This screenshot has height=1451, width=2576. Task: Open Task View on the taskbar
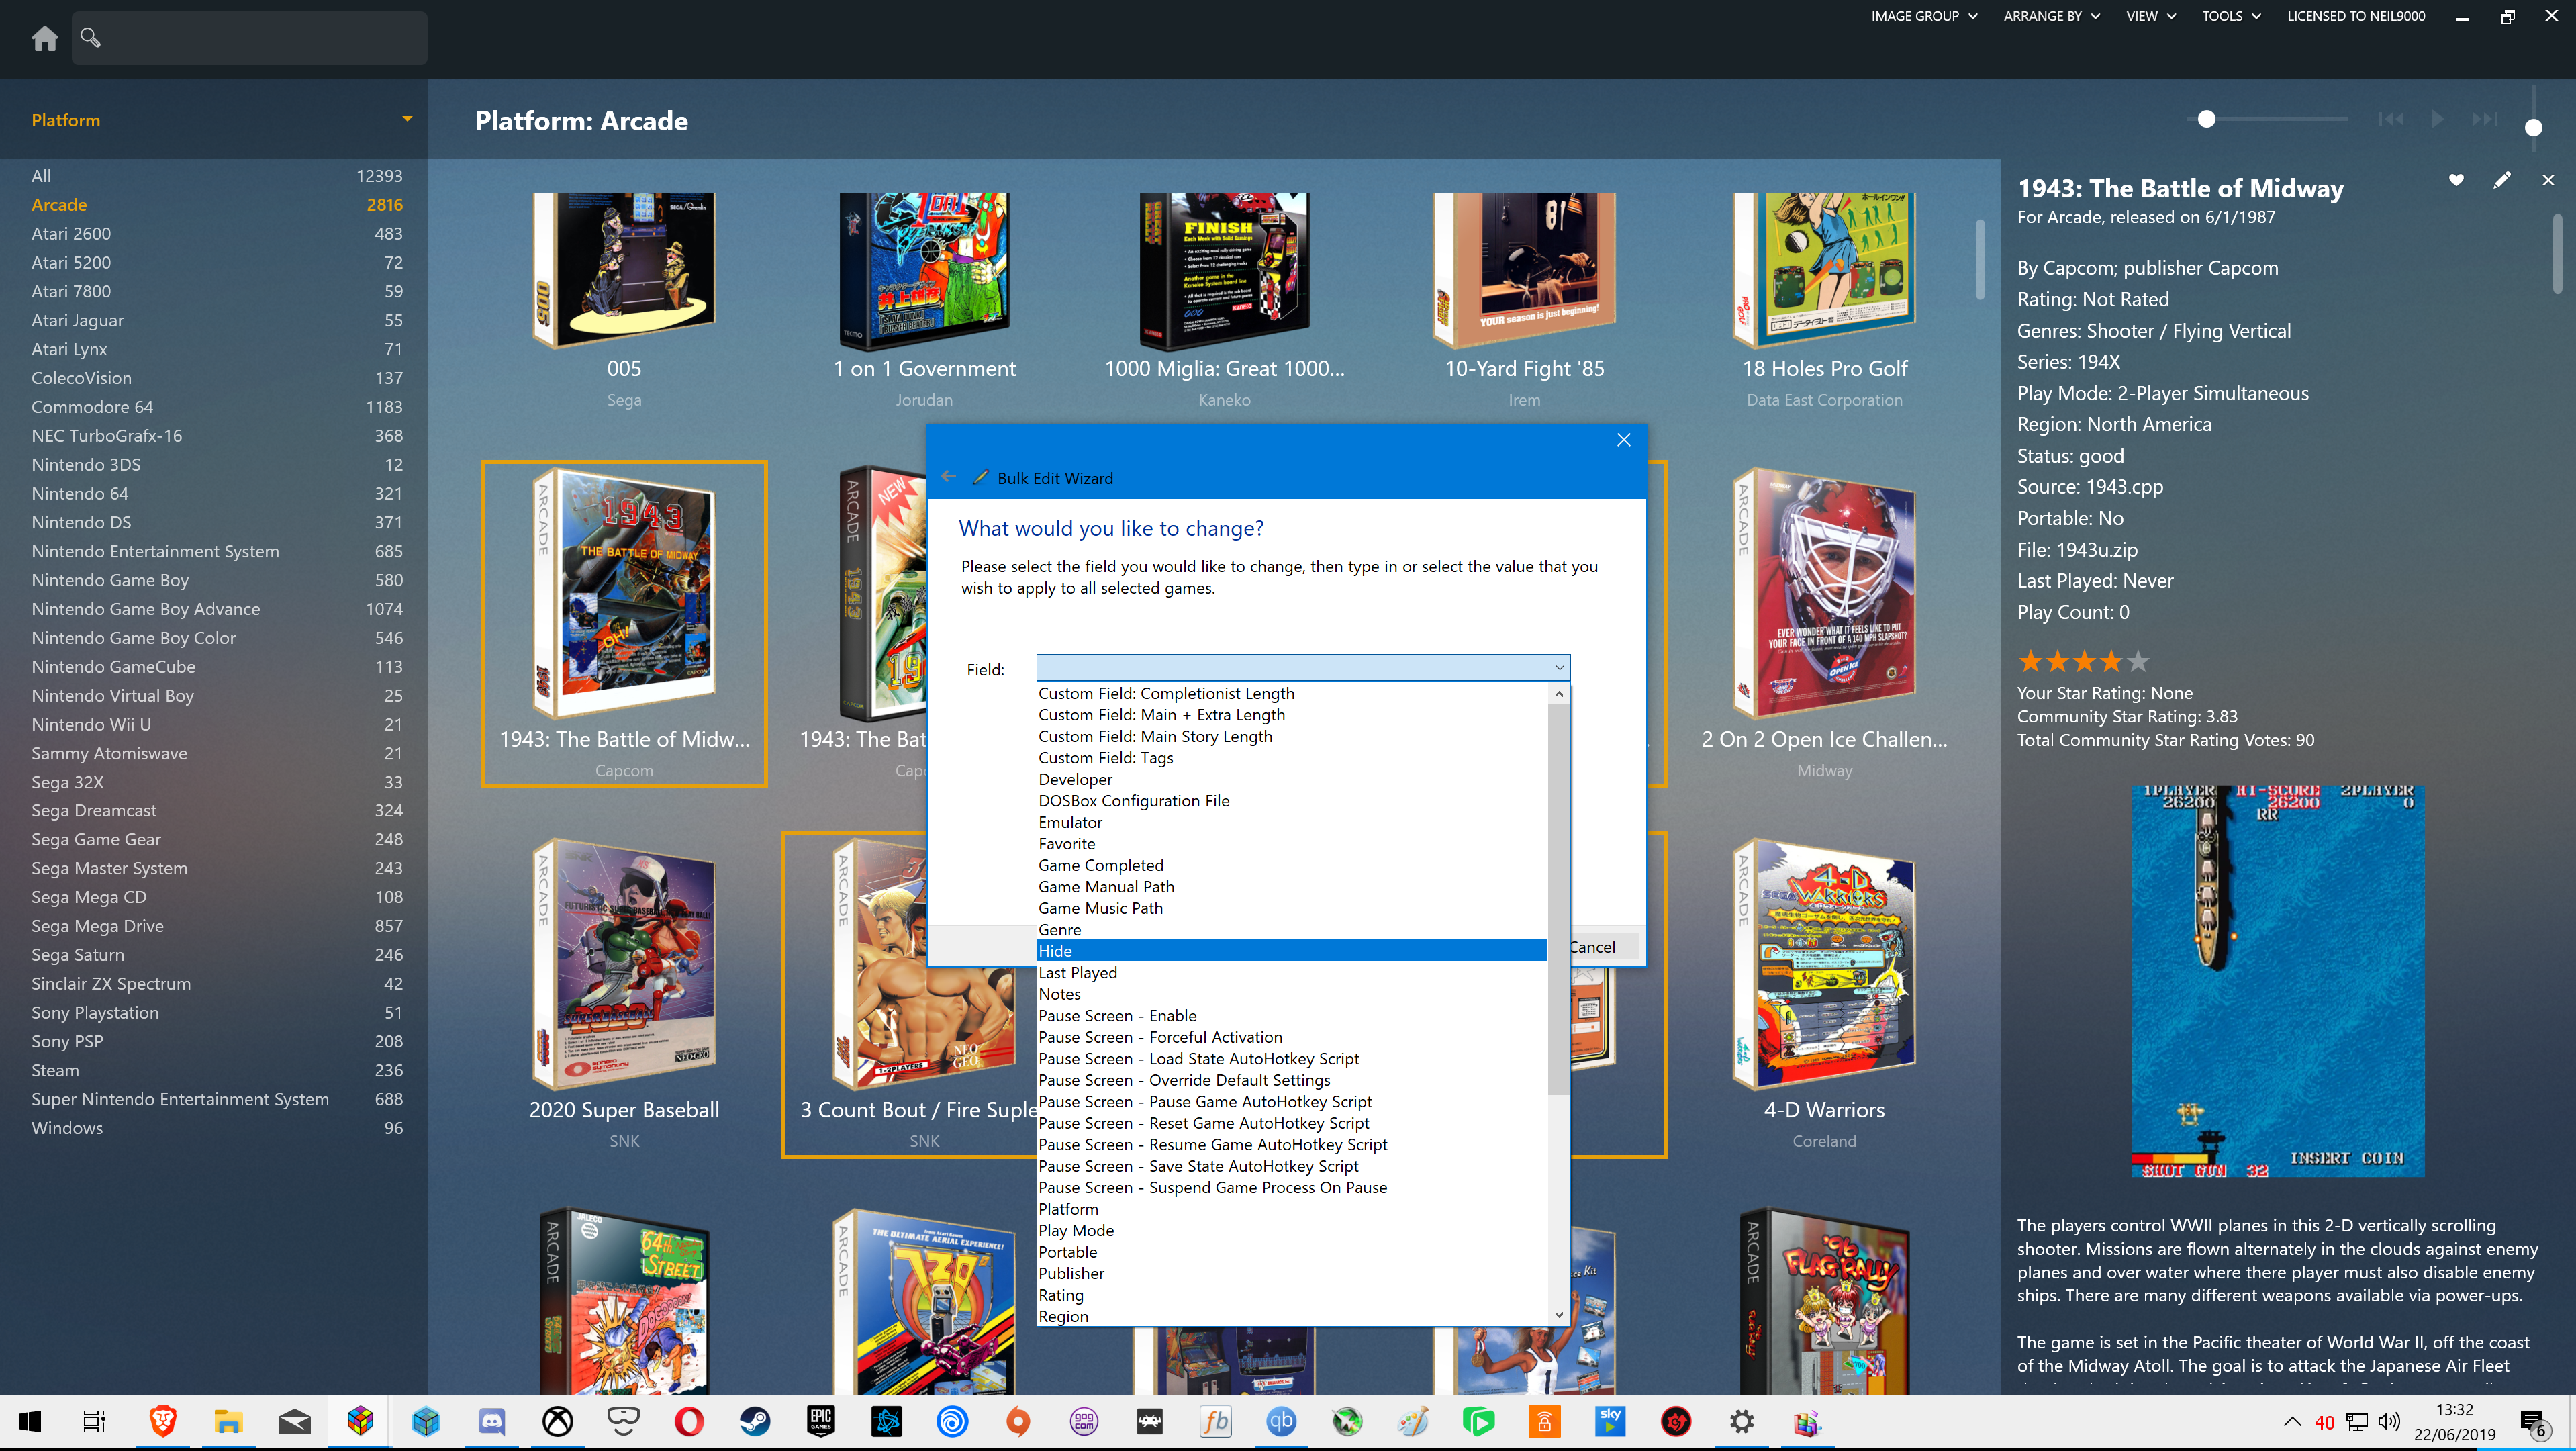pos(94,1422)
